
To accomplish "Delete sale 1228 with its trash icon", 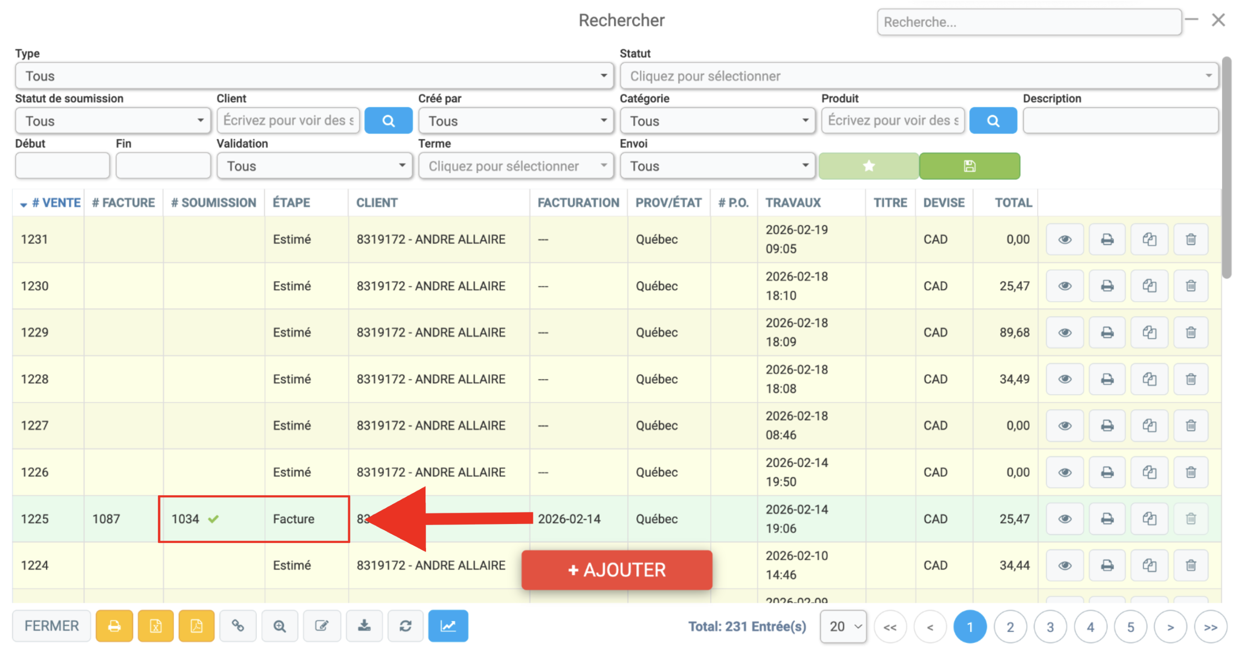I will pyautogui.click(x=1191, y=379).
